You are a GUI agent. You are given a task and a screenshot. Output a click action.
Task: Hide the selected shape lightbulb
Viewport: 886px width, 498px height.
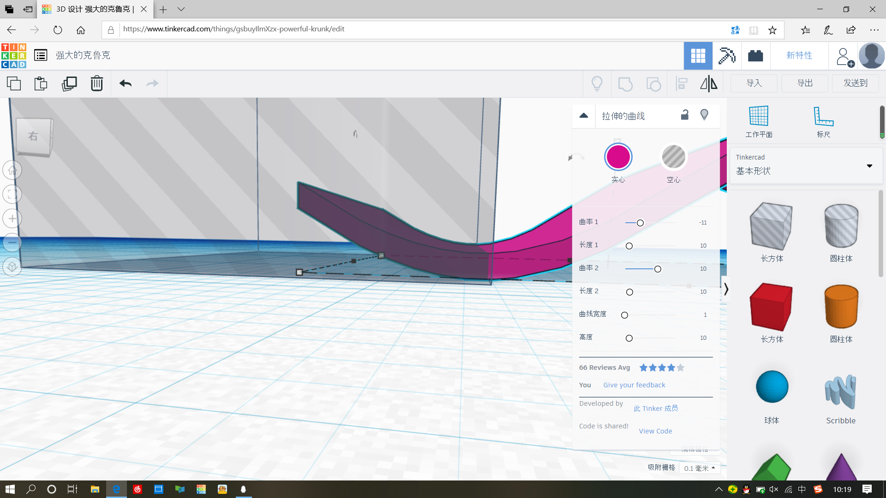pos(704,115)
